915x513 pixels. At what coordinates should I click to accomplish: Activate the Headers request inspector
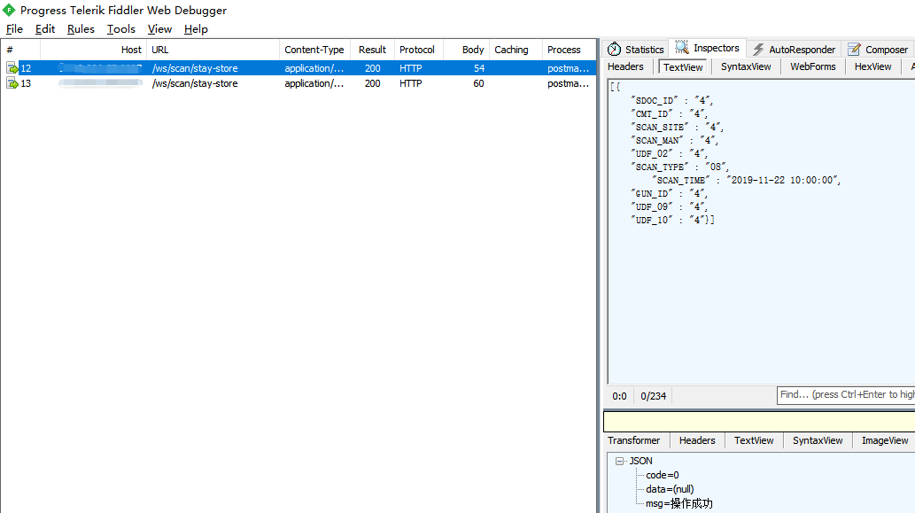click(625, 66)
